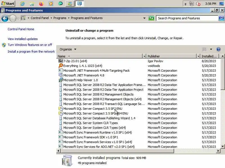
Task: Open recent pages dropdown beside Forward
Action: (x=18, y=18)
